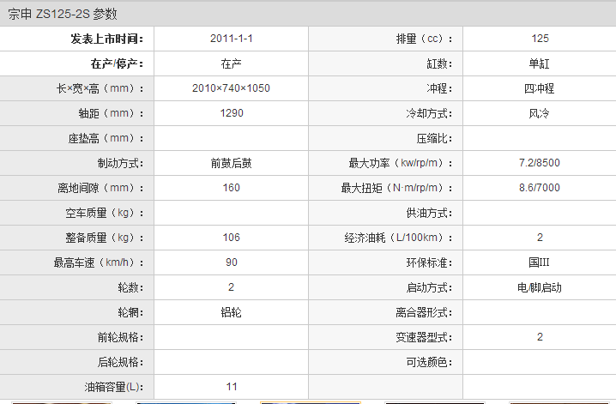Select the 离合器形式 label
The image size is (616, 404).
click(x=425, y=312)
